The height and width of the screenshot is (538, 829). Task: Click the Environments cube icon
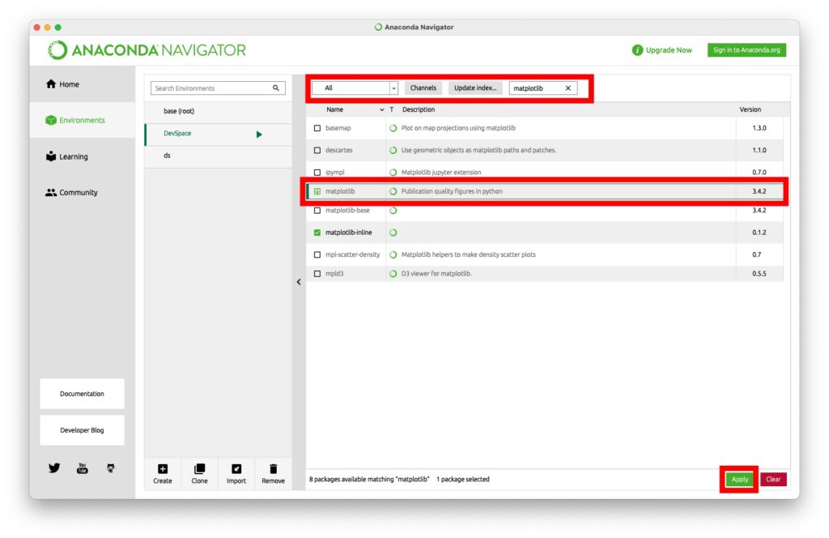(51, 120)
